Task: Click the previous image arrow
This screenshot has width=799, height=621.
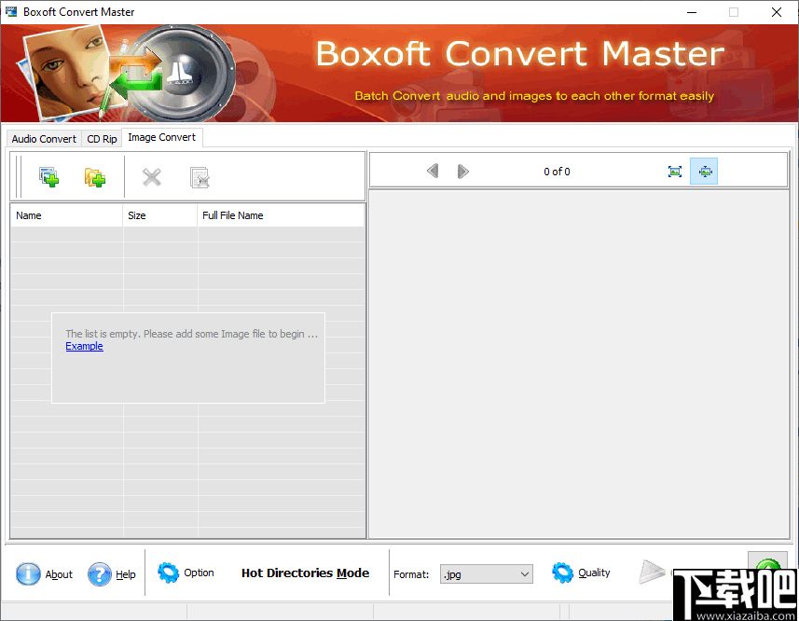Action: (x=433, y=171)
